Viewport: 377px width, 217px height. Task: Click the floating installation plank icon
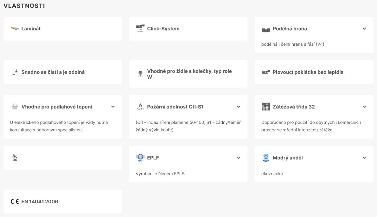tap(266, 72)
